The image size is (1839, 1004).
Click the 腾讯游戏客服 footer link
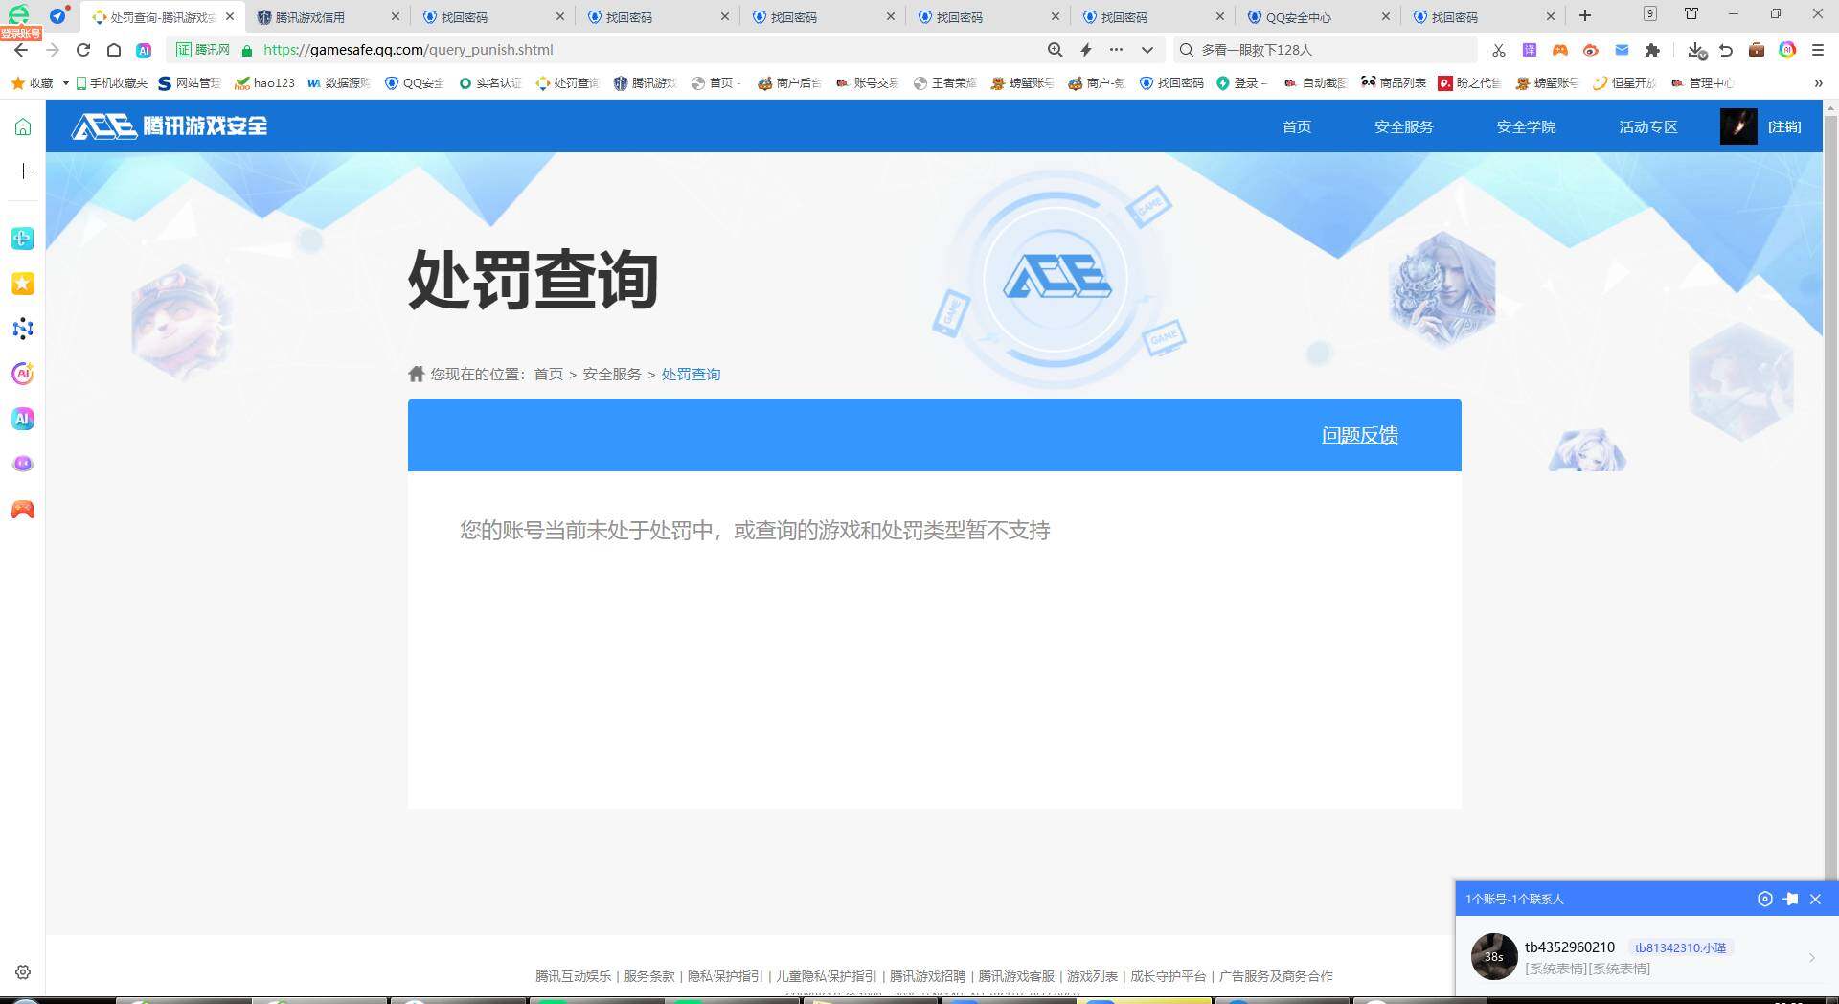pyautogui.click(x=1016, y=975)
